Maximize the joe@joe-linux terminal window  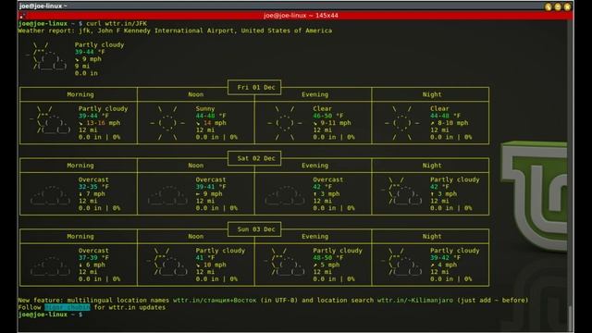click(558, 6)
